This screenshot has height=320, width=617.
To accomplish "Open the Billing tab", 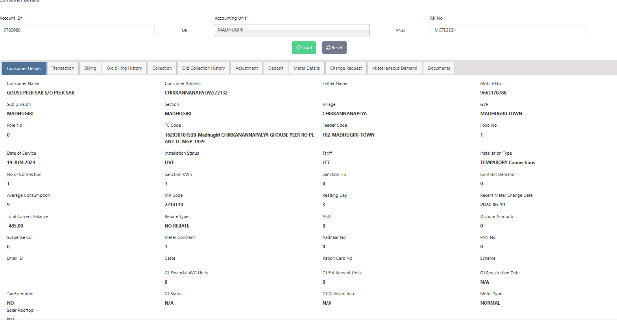I will 90,68.
